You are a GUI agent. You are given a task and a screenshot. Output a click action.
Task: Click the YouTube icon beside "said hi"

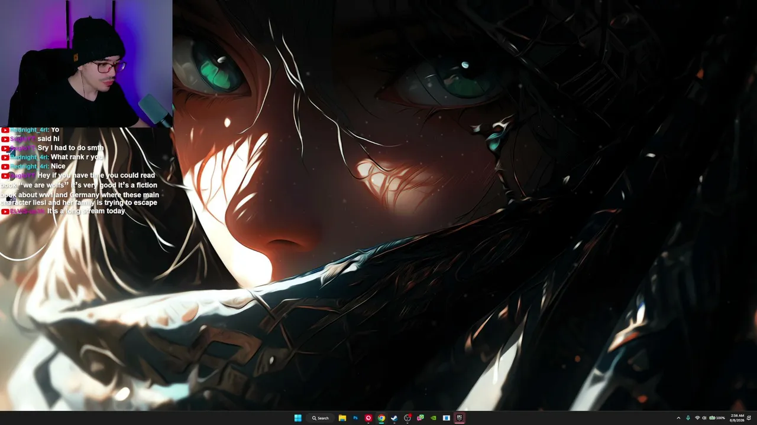click(x=5, y=139)
